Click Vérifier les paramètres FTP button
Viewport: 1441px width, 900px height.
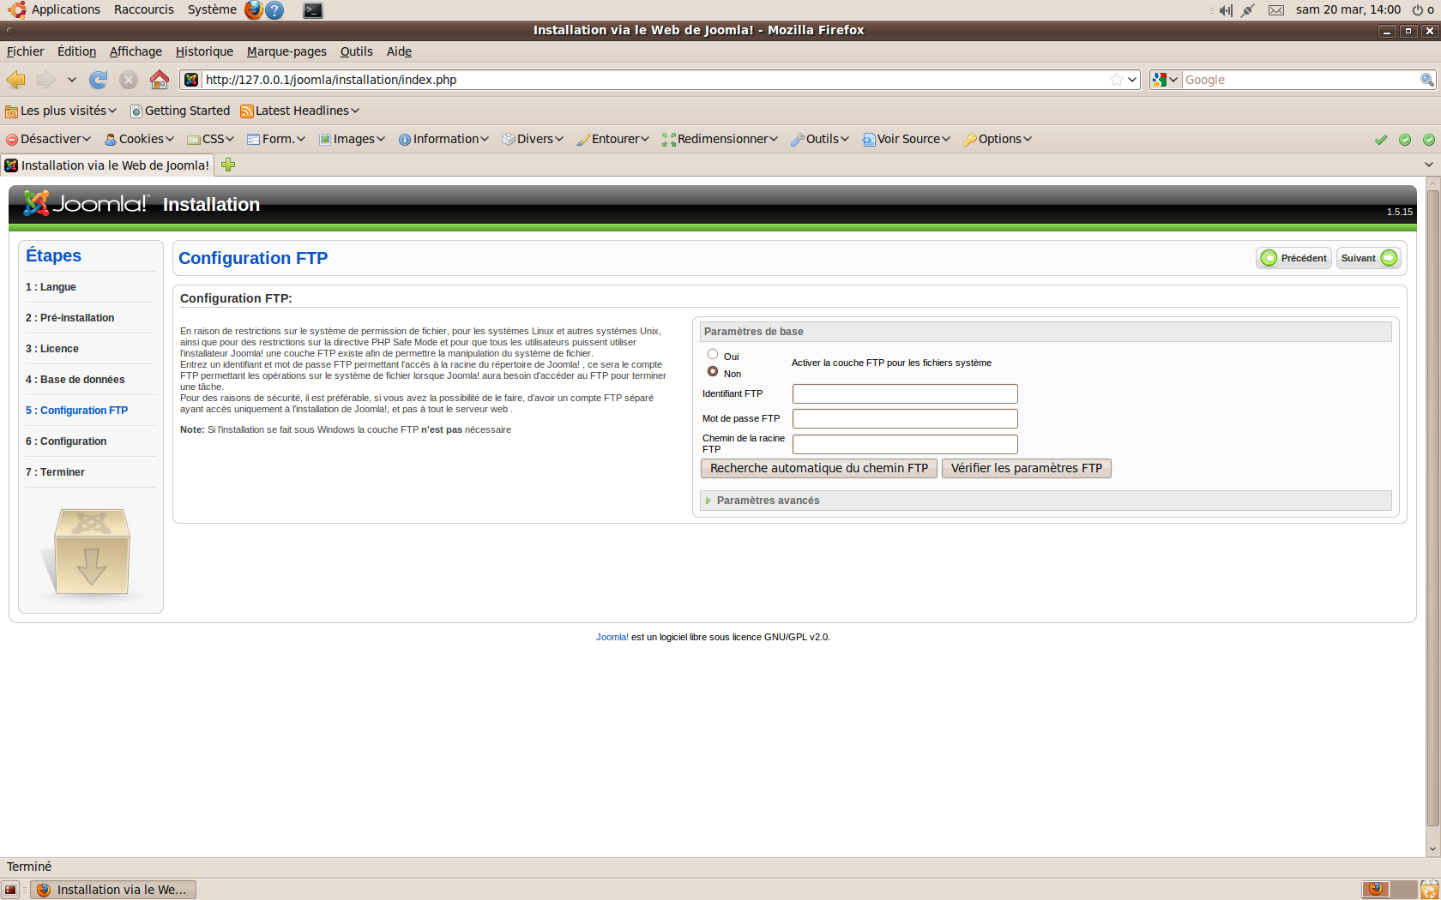[x=1027, y=468]
